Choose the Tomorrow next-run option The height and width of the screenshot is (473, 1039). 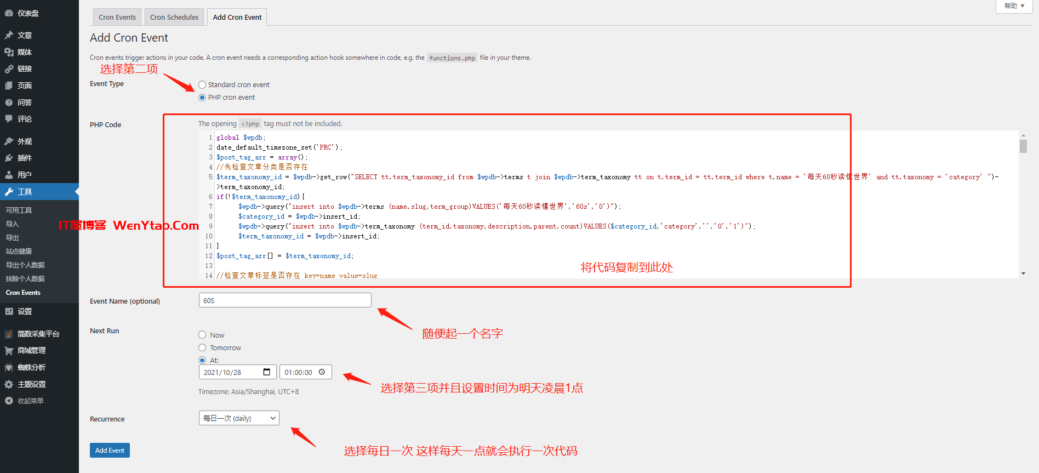(202, 347)
